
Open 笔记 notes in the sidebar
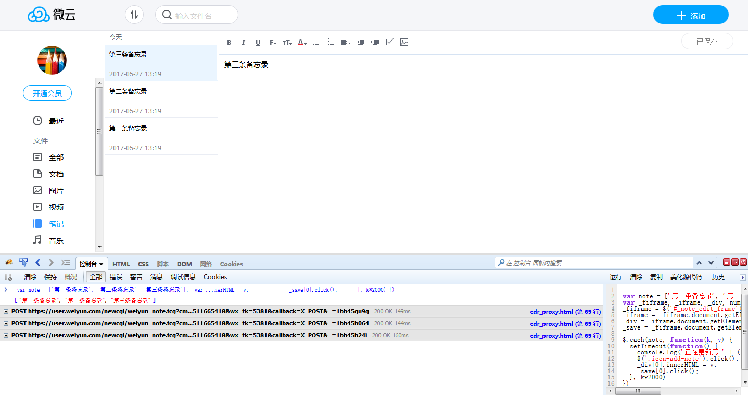(56, 224)
